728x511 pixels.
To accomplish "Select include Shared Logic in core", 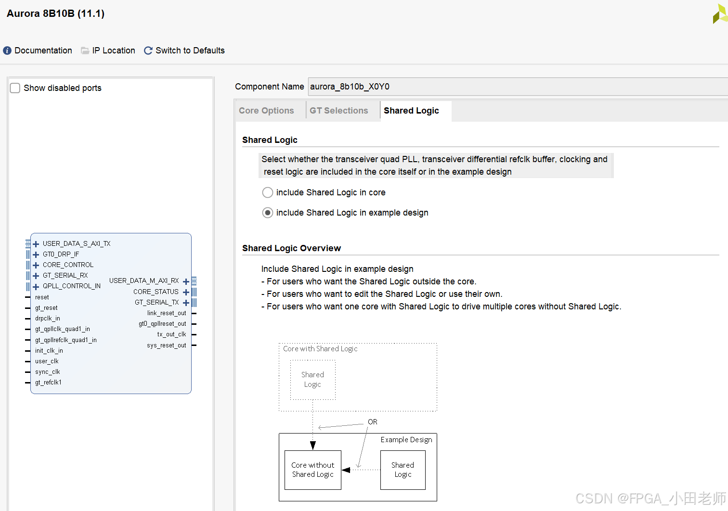I will tap(268, 192).
